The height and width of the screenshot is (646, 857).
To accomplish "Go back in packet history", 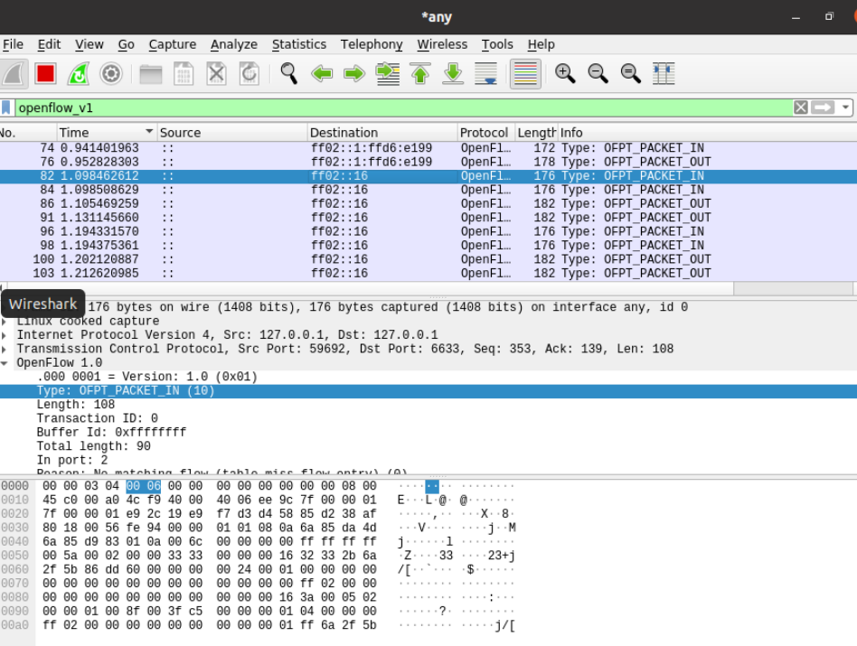I will pos(322,73).
